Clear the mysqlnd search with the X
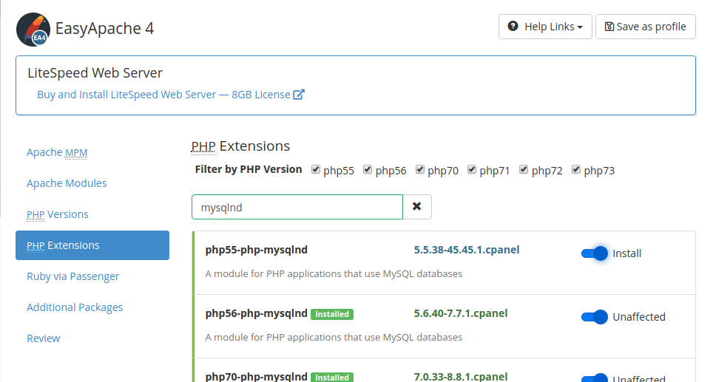The width and height of the screenshot is (713, 382). 417,207
